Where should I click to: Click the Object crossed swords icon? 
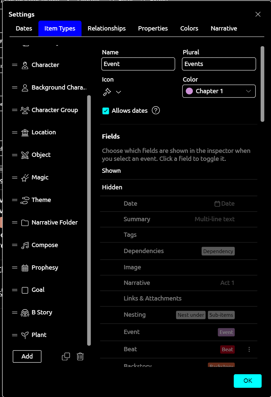coord(25,155)
